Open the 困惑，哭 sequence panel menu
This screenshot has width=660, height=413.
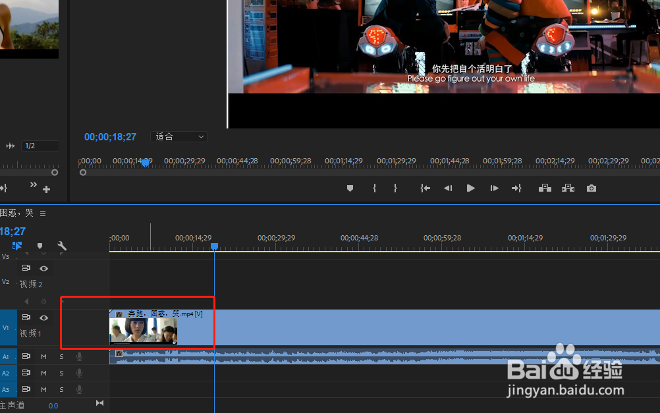(43, 213)
